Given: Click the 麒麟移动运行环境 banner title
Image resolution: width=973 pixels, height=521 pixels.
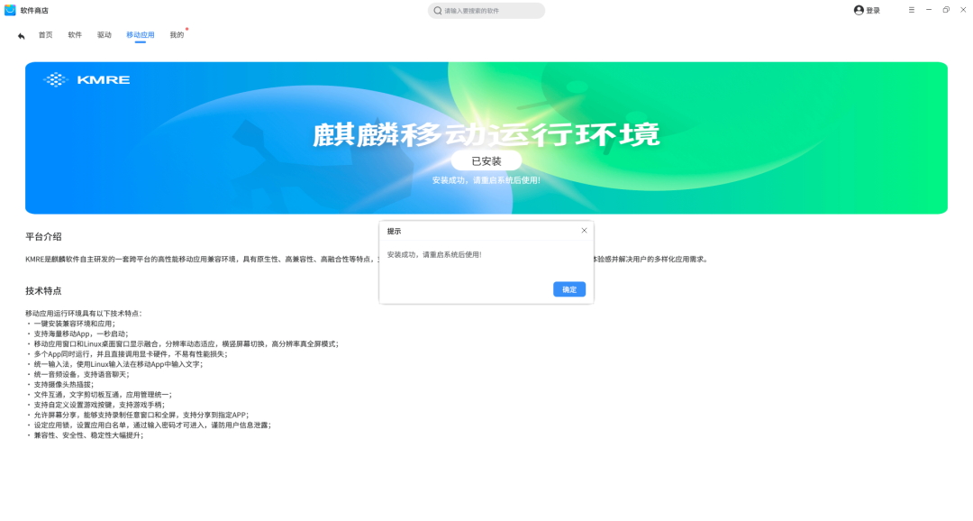Looking at the screenshot, I should click(486, 134).
